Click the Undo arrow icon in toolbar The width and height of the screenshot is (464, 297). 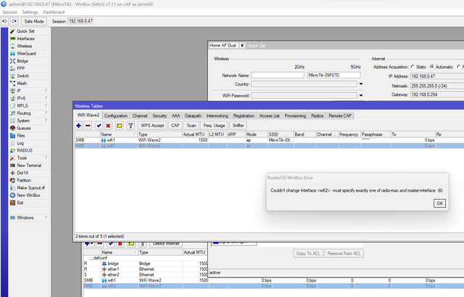(5, 21)
